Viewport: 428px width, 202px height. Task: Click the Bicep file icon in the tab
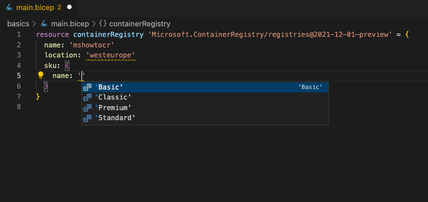[9, 7]
